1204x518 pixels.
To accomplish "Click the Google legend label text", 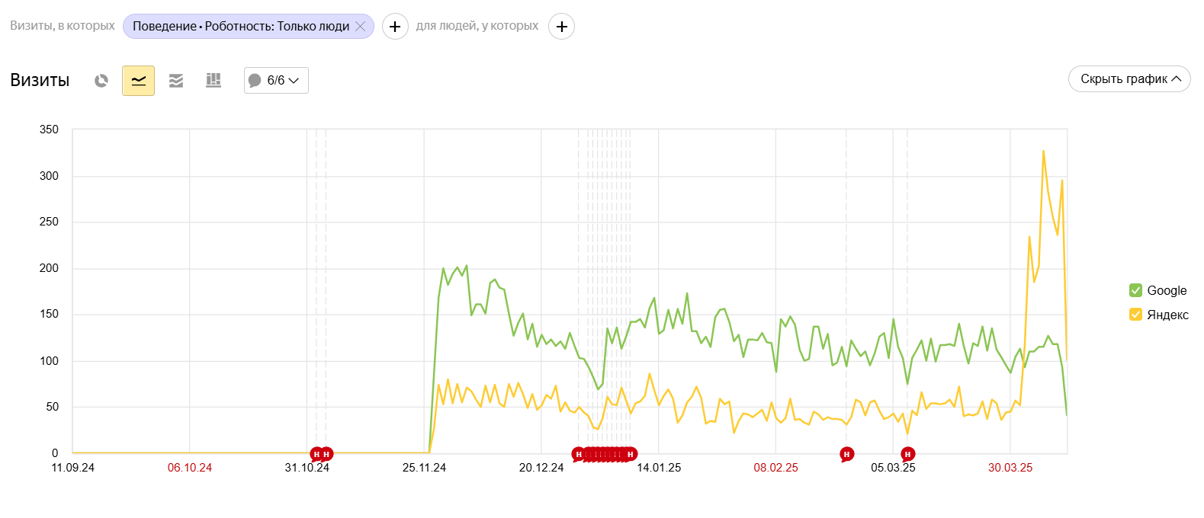I will [1167, 290].
